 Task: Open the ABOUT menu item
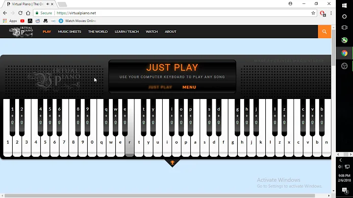tap(171, 32)
